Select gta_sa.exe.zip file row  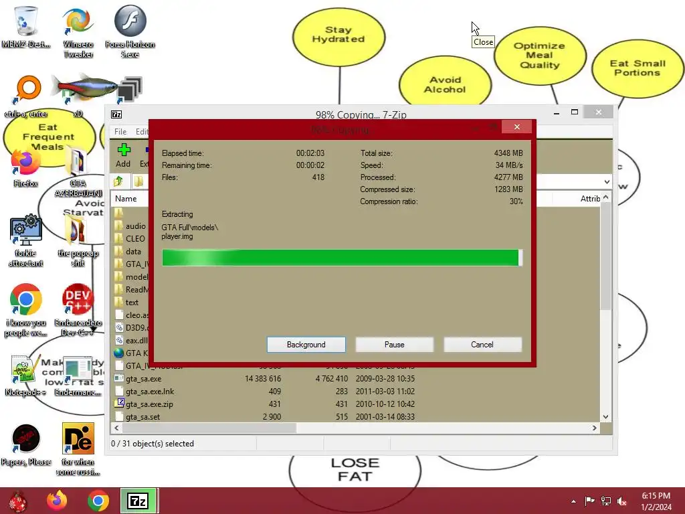point(356,404)
